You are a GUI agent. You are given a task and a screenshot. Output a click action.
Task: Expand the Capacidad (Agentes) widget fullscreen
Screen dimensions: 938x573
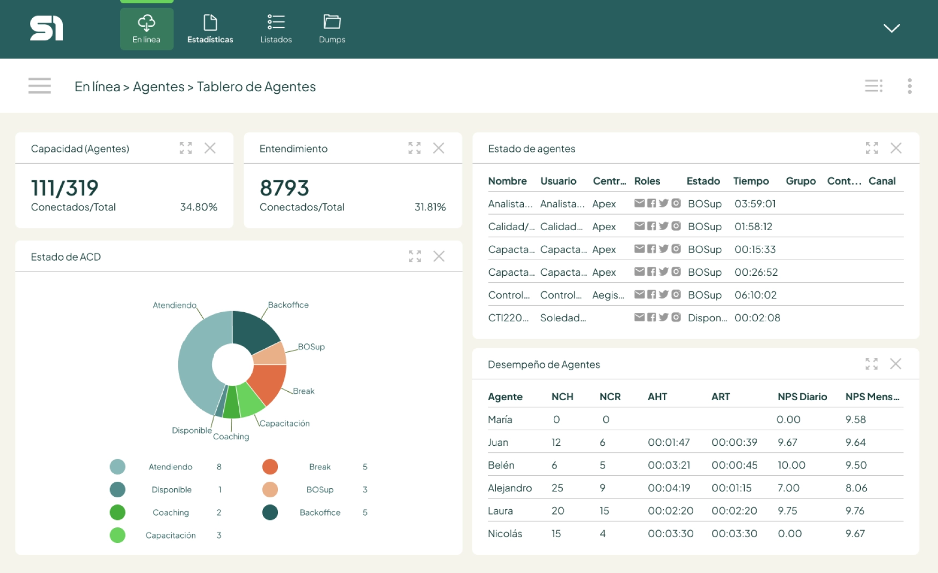coord(186,148)
